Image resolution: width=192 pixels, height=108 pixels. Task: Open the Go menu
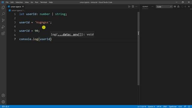point(32,2)
